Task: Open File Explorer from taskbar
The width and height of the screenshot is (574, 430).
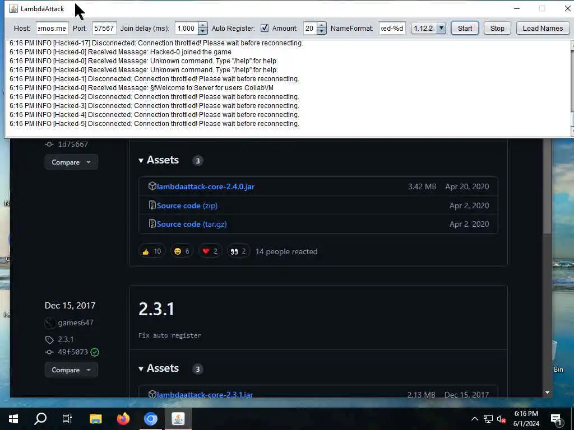Action: (95, 419)
